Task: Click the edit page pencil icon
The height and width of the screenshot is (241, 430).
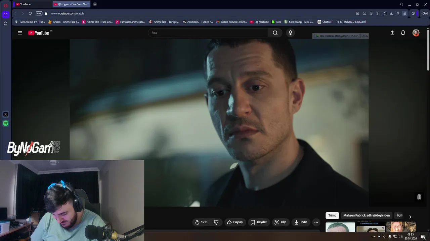Action: 358,13
